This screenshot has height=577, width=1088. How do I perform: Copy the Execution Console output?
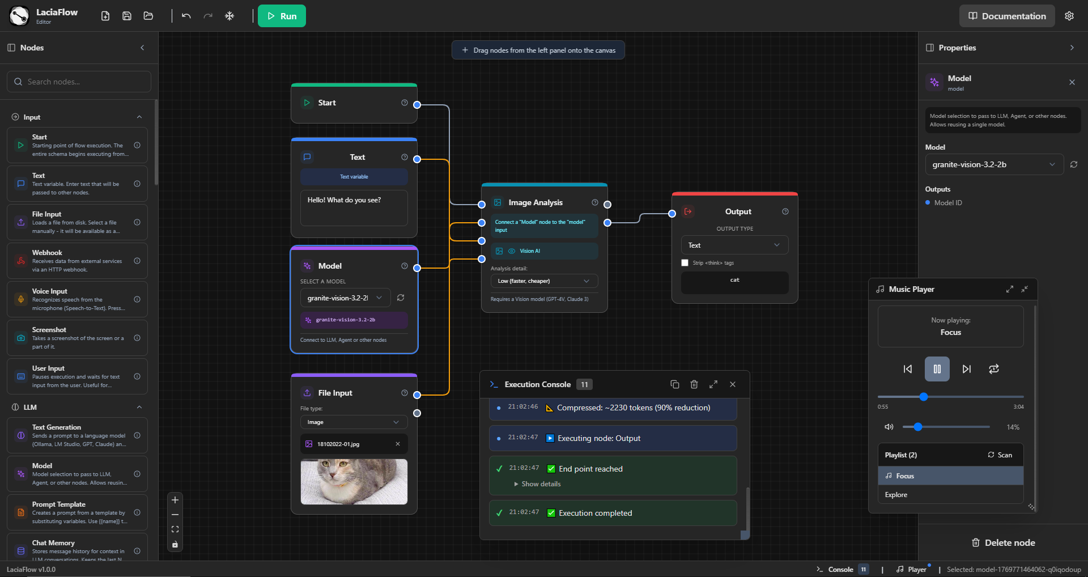pos(674,384)
